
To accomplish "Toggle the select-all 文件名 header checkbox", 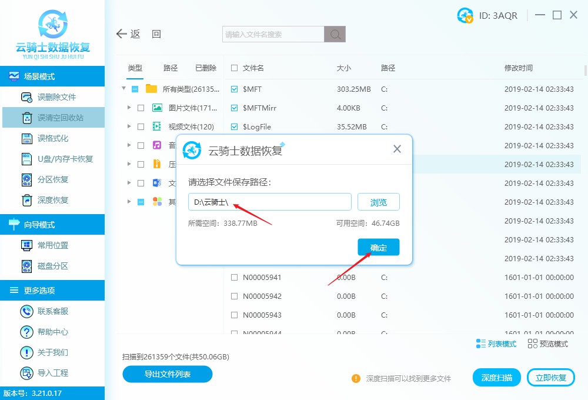I will pos(235,68).
